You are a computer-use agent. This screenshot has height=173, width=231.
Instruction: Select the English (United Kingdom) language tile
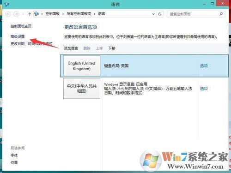82,66
